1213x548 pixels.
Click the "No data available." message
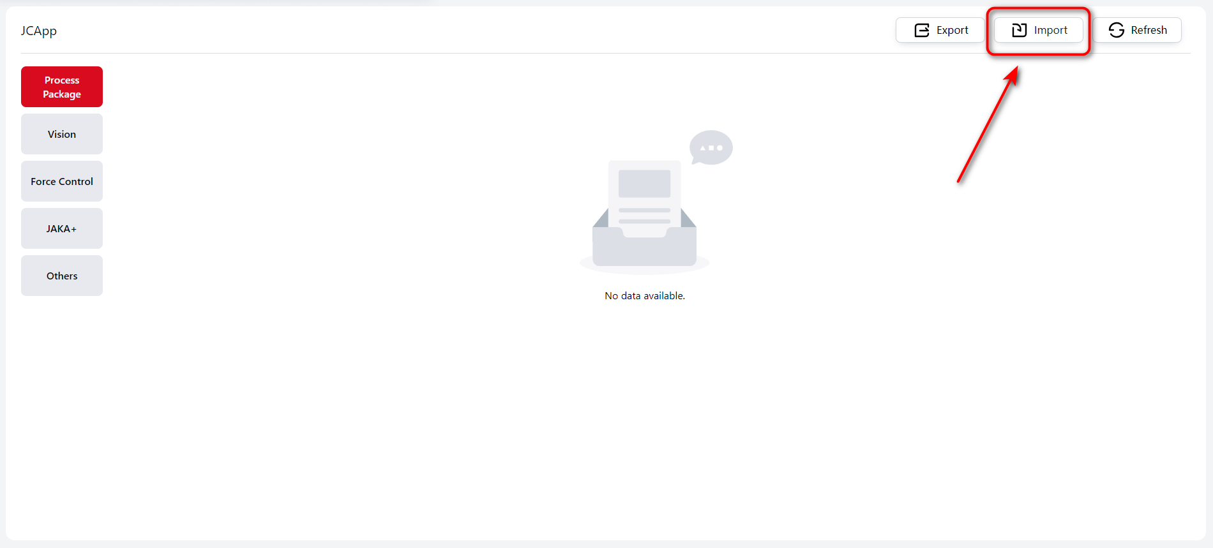pyautogui.click(x=644, y=296)
